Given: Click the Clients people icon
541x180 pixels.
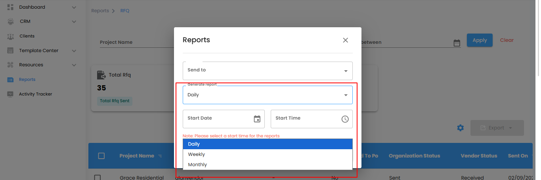Looking at the screenshot, I should pyautogui.click(x=11, y=36).
